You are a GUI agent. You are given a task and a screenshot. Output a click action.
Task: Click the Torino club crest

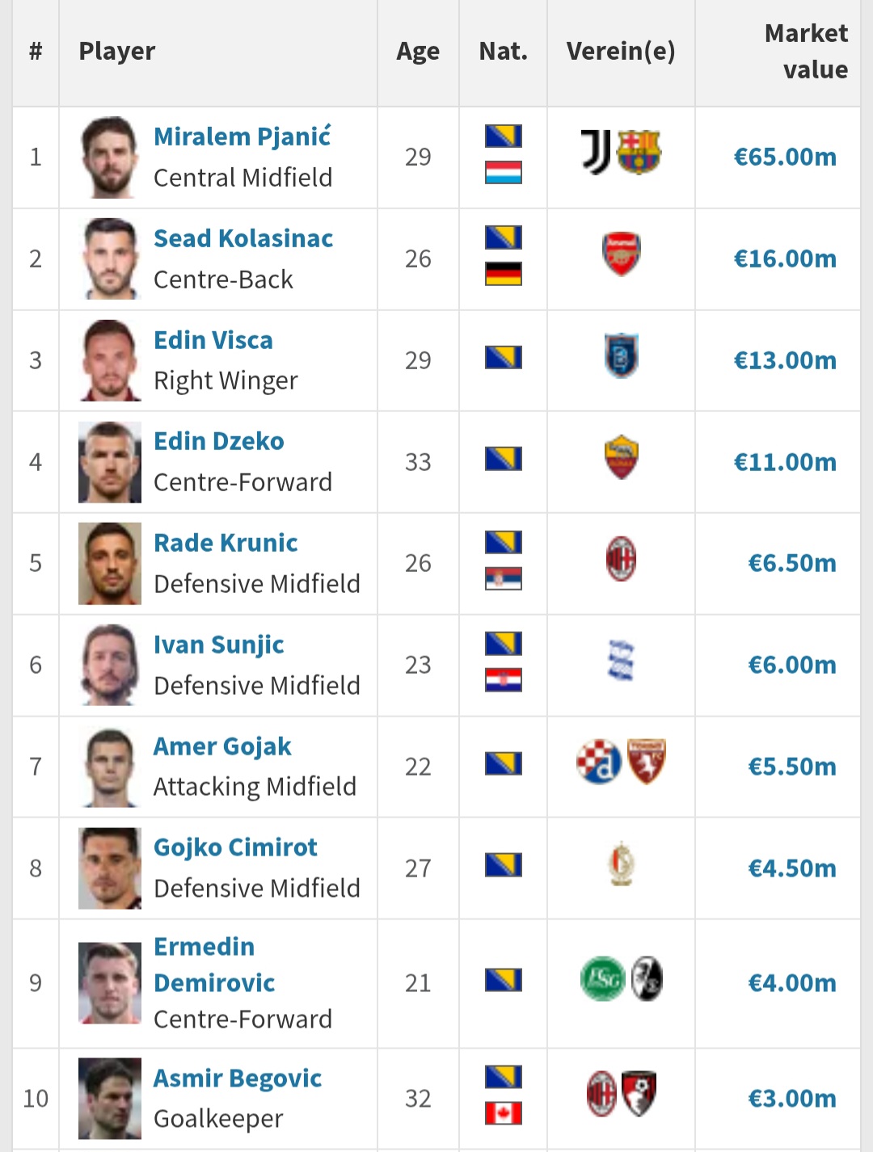point(646,761)
